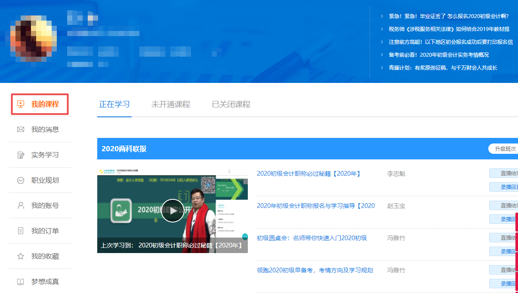The height and width of the screenshot is (293, 518).
Task: Open the 备考前必看 news headline
Action: click(x=438, y=55)
